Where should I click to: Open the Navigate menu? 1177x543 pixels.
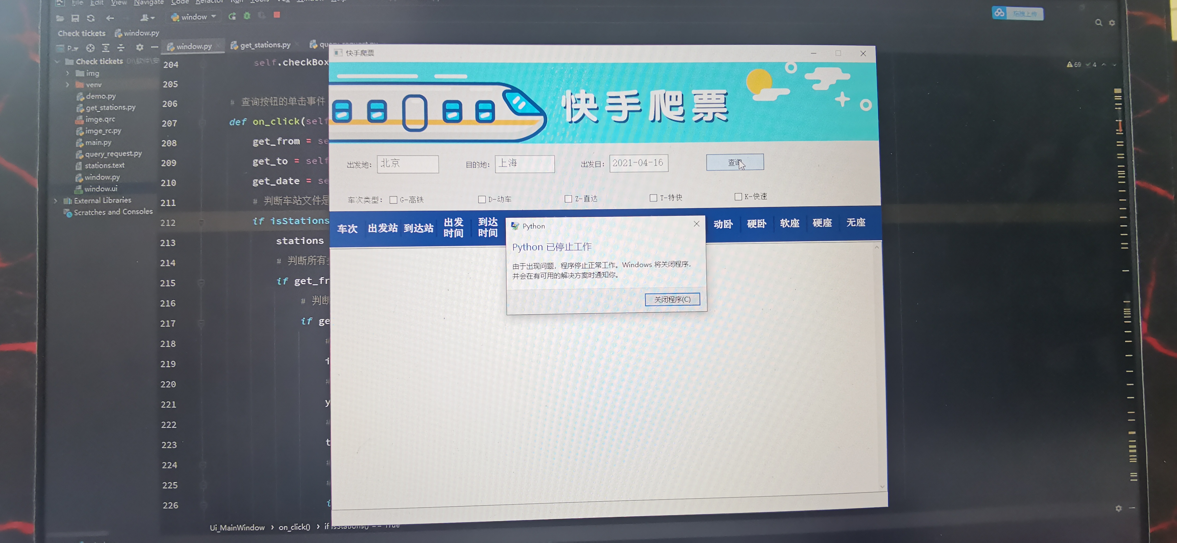point(148,3)
